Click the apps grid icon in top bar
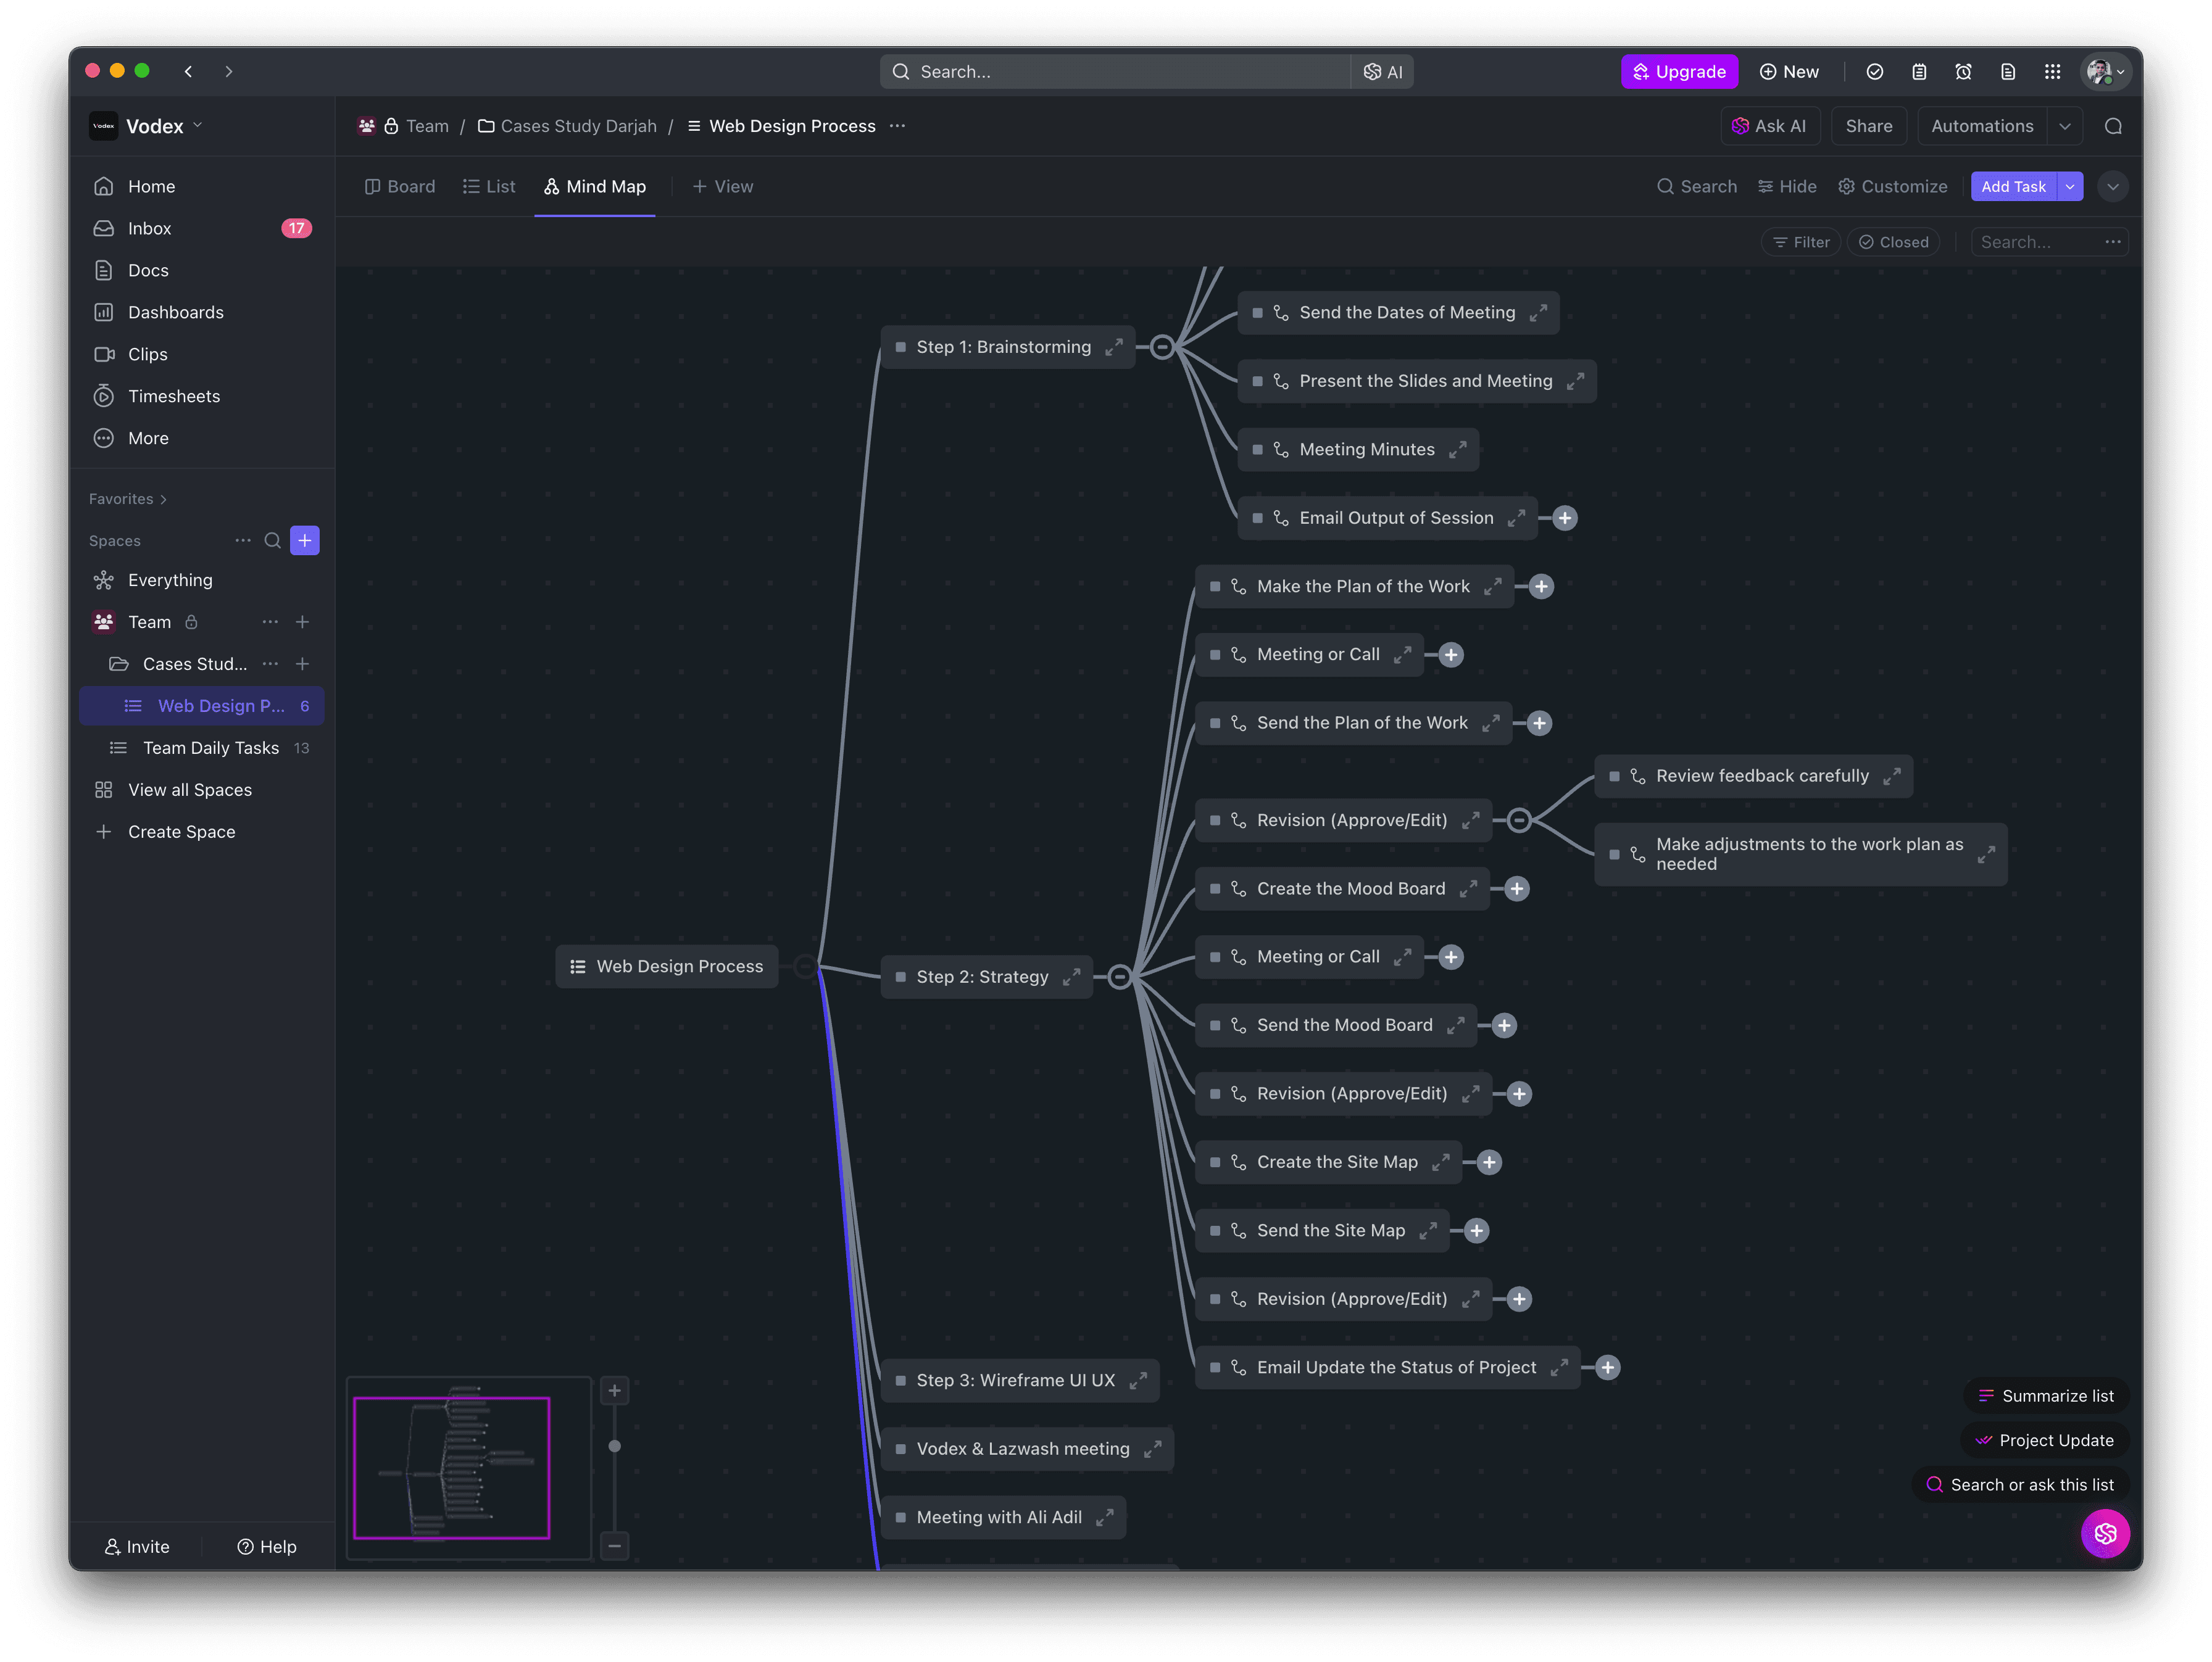Screen dimensions: 2212x1662 (2052, 72)
